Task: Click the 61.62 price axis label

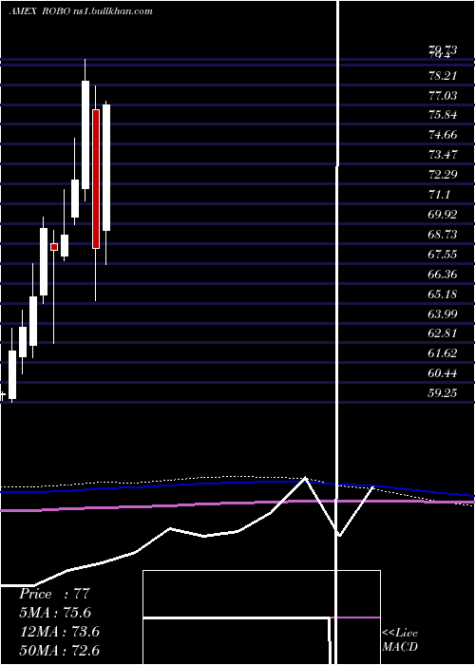Action: [443, 353]
